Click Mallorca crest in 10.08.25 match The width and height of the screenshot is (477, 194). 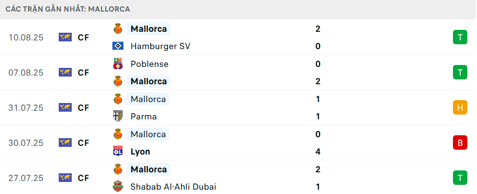(x=117, y=29)
